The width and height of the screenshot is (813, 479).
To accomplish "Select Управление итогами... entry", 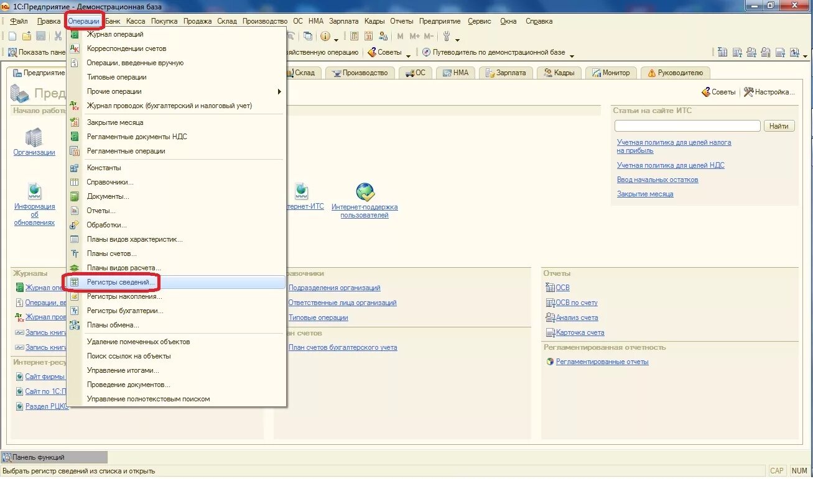I will click(176, 370).
